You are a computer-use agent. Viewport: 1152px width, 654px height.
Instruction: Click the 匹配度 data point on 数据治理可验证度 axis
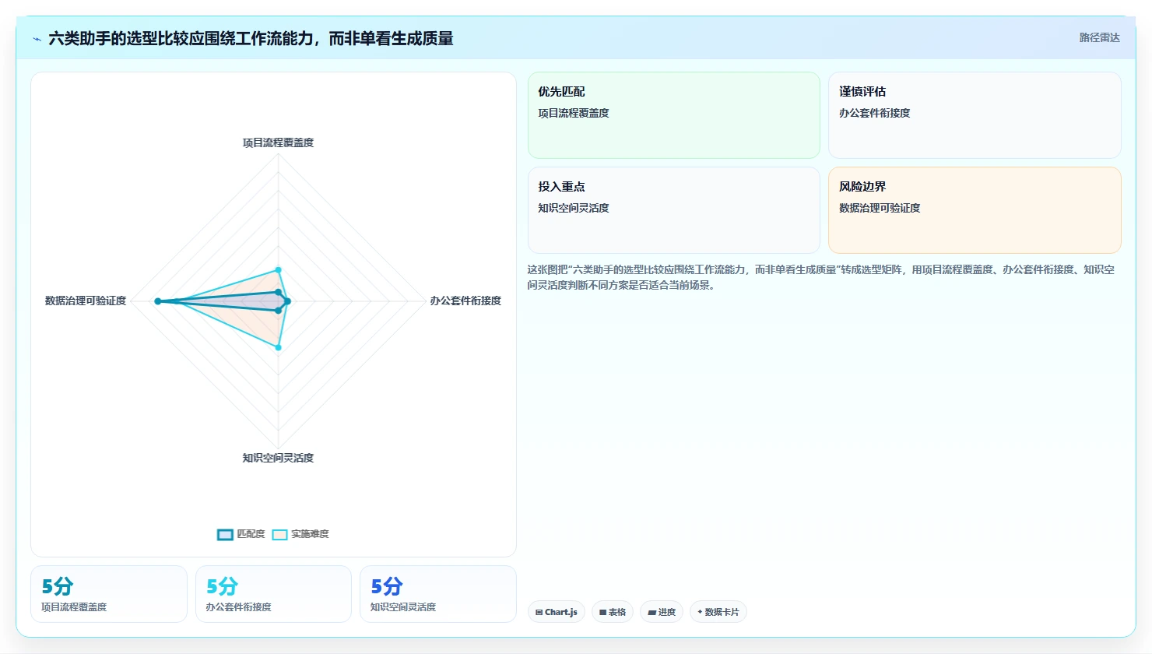coord(158,301)
